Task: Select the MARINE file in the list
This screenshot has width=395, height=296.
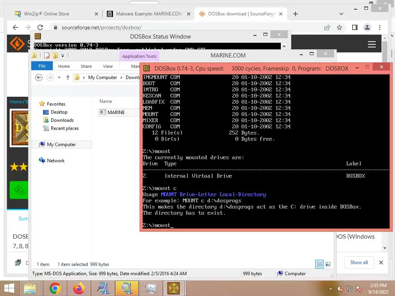Action: 116,112
